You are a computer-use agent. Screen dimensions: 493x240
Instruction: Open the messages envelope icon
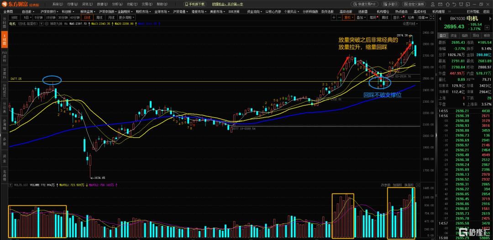click(x=440, y=4)
